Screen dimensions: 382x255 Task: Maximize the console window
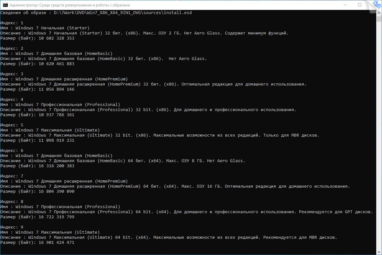pyautogui.click(x=360, y=5)
